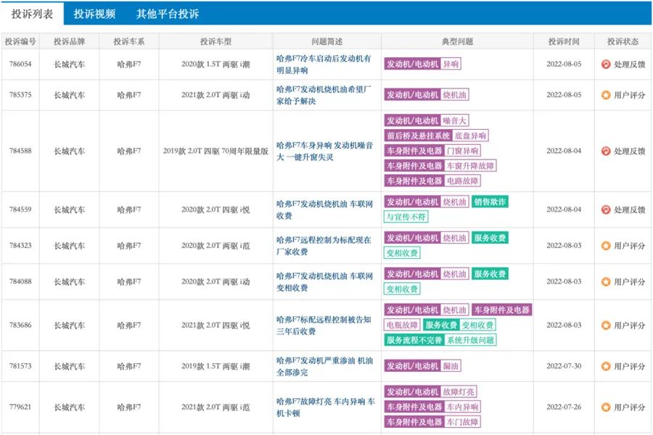Click the 漏油 problem tag
This screenshot has width=653, height=435.
click(x=451, y=366)
